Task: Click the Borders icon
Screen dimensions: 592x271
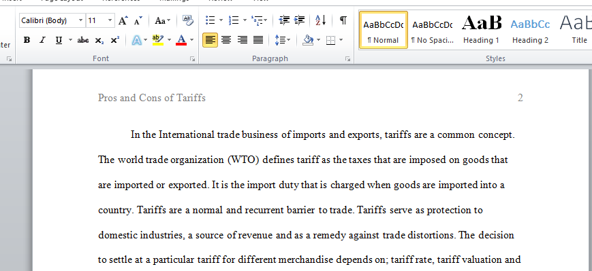Action: coord(330,40)
